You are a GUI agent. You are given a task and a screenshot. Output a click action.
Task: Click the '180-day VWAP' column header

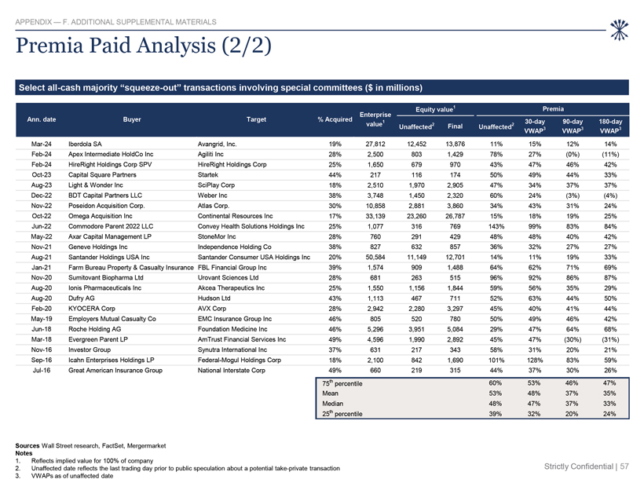[610, 126]
